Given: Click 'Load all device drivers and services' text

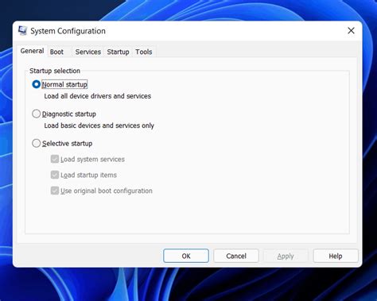Looking at the screenshot, I should tap(98, 96).
